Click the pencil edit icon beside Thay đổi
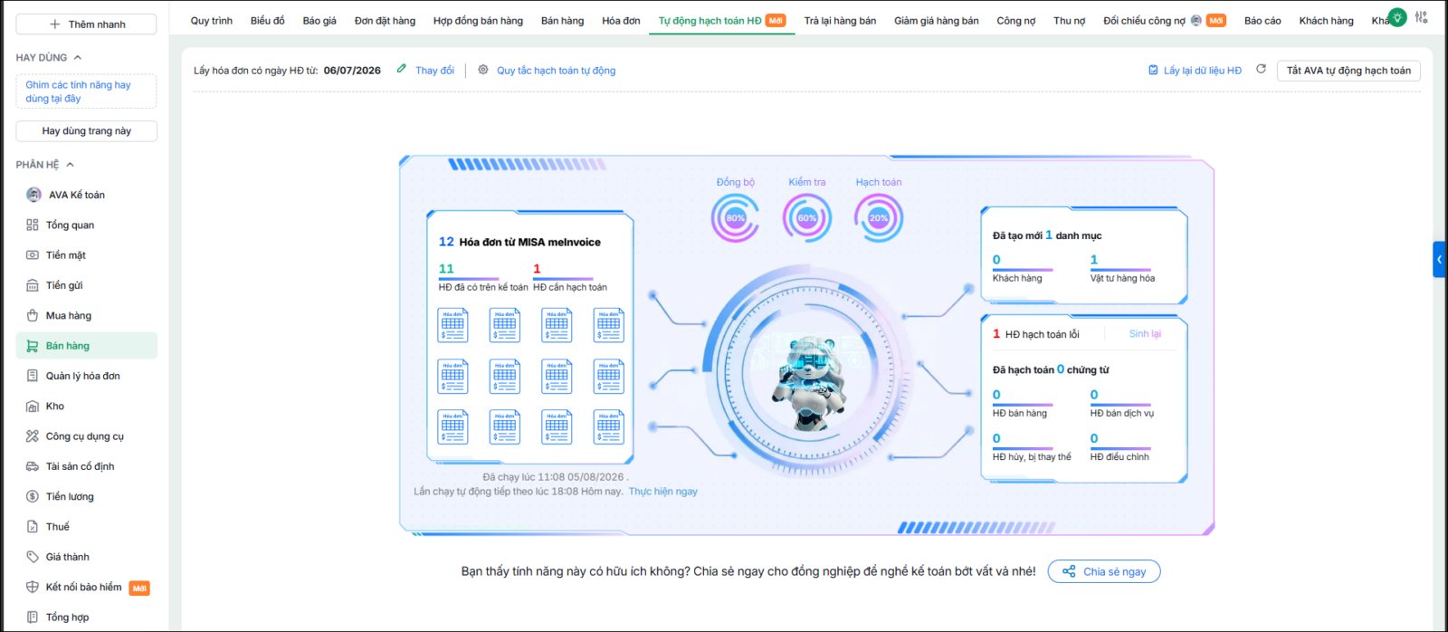The image size is (1448, 632). pos(402,69)
